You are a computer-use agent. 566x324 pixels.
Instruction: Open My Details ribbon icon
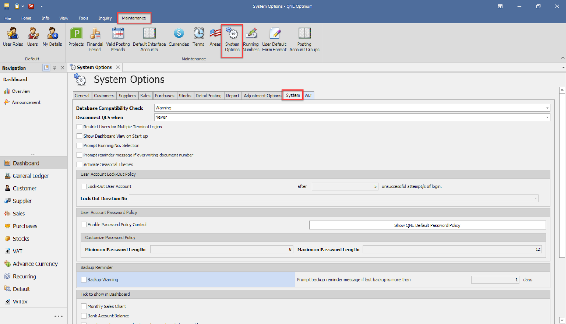[52, 37]
